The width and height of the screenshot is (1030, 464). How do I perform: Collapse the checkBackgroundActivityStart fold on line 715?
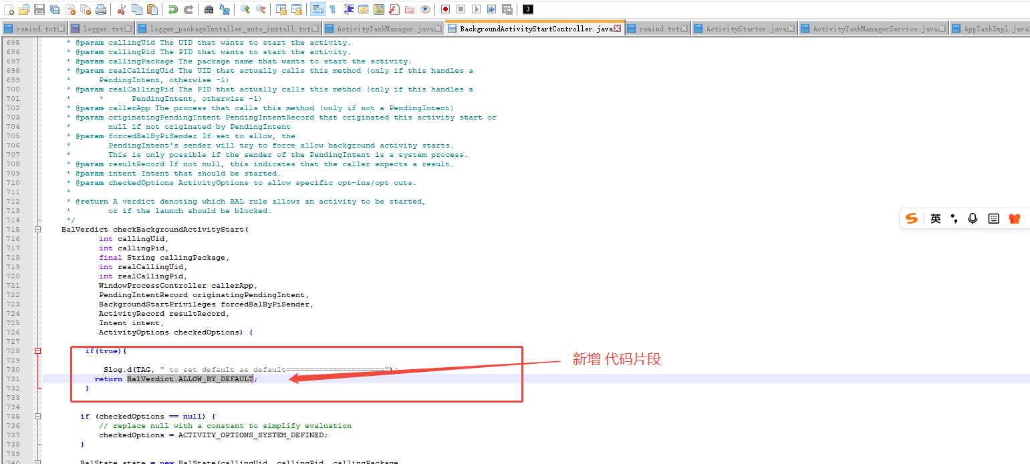(38, 230)
